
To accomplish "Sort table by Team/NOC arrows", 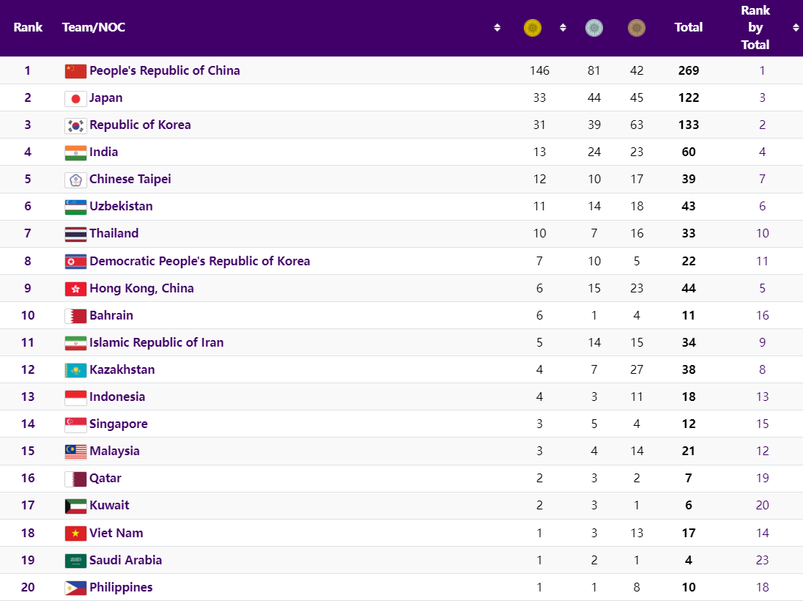I will 497,28.
